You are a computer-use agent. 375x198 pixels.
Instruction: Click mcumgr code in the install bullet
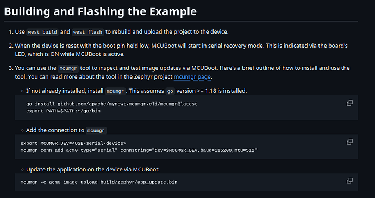tap(115, 91)
